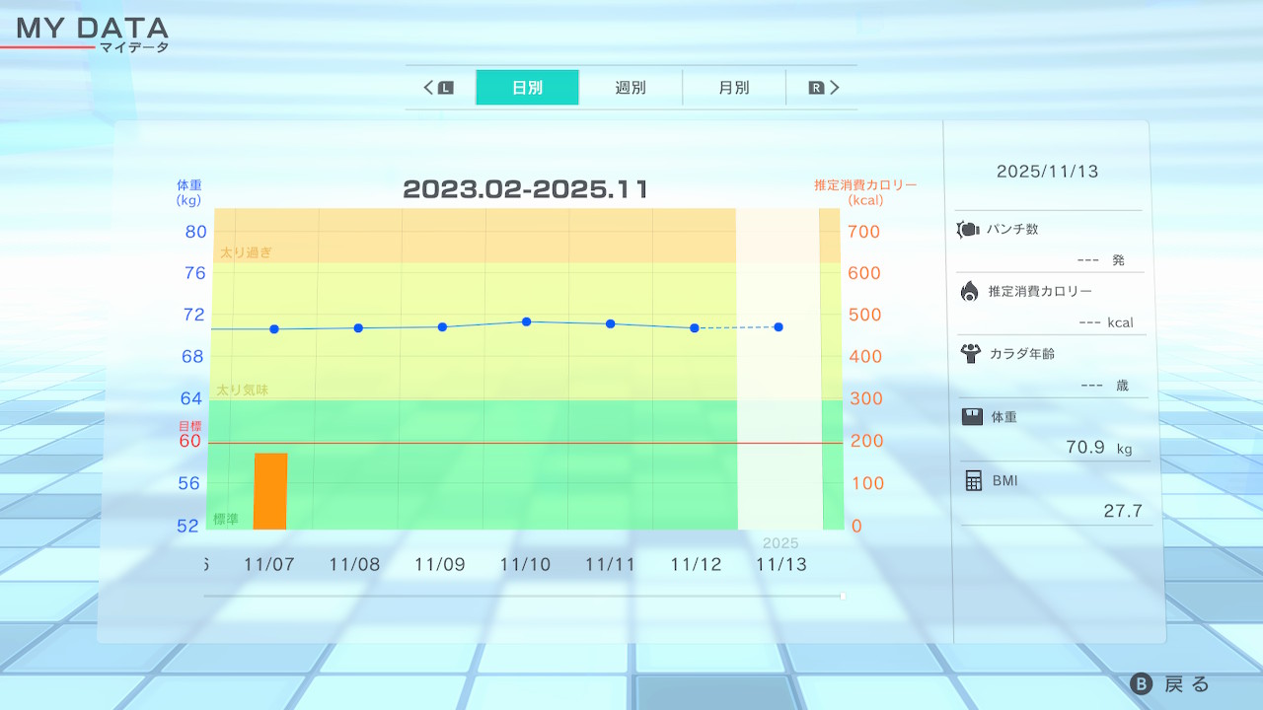Screen dimensions: 1263x710
Task: Click the BMI calculator icon
Action: tap(973, 480)
